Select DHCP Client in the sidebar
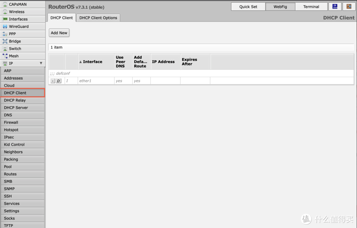This screenshot has height=228, width=357. tap(22, 93)
